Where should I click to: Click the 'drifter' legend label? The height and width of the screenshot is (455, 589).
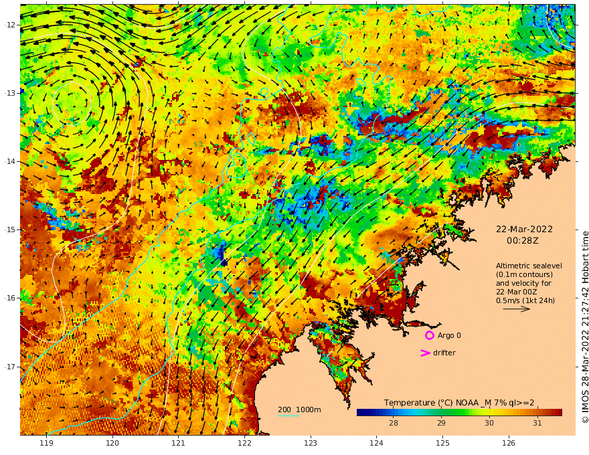444,353
